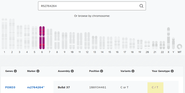Image resolution: width=185 pixels, height=93 pixels.
Task: Open the Genes info icon
Action: [x=15, y=71]
